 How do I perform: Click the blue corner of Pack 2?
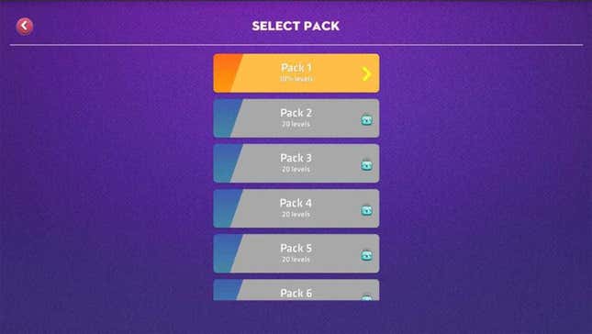pos(226,118)
